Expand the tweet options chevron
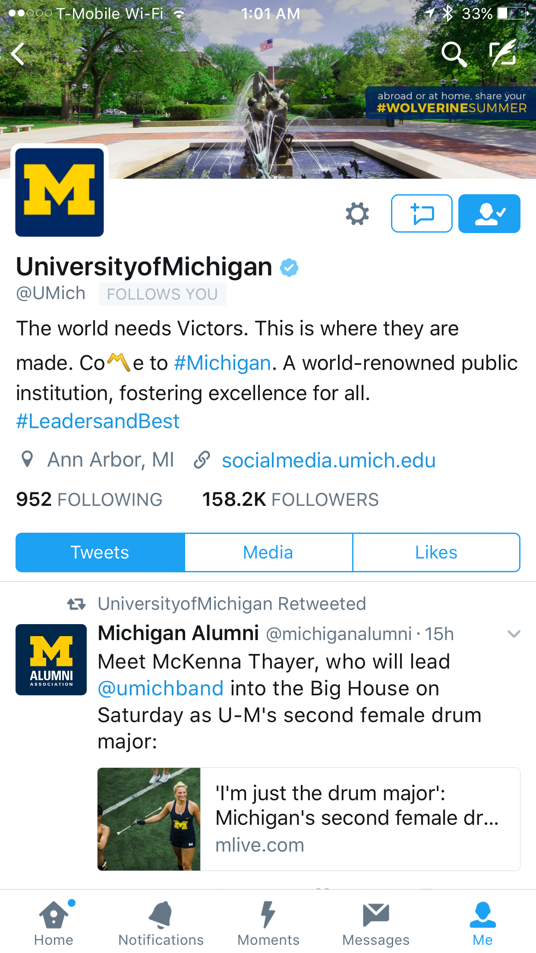The image size is (536, 953). (x=514, y=634)
